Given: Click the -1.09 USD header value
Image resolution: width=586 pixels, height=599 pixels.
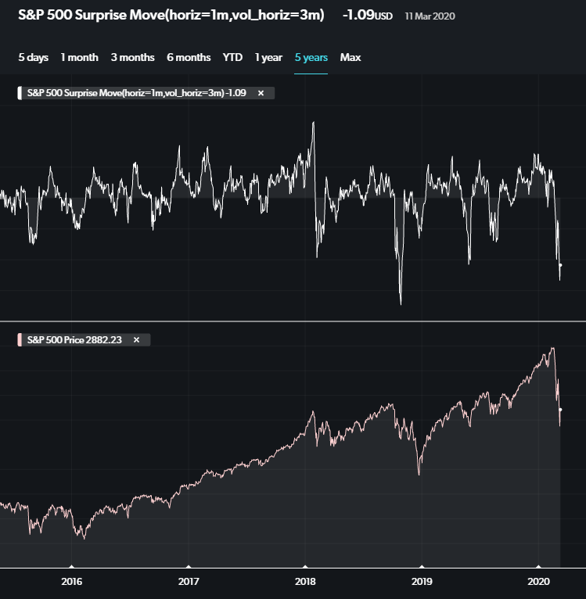Looking at the screenshot, I should pyautogui.click(x=368, y=15).
